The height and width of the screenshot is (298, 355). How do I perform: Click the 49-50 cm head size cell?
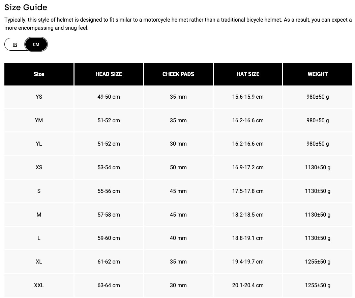(x=109, y=97)
